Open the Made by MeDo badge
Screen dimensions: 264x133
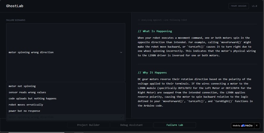[x=243, y=125]
